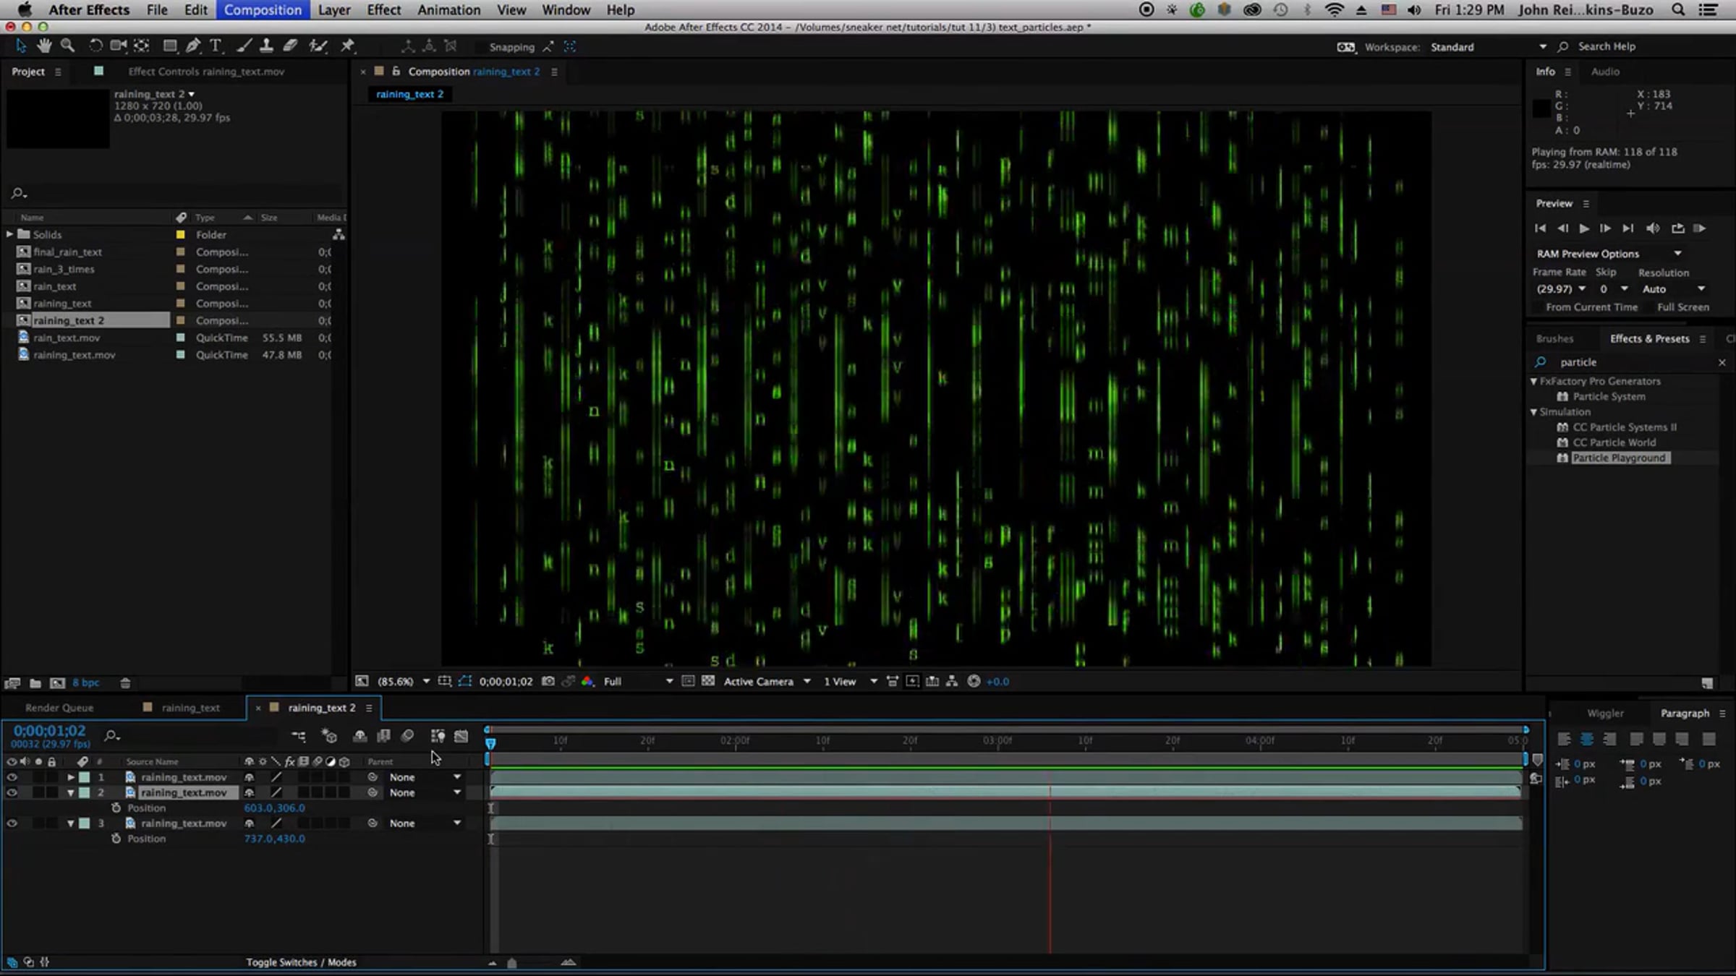Open the viewer resolution Full dropdown
Screen dimensions: 1736x976
click(x=638, y=681)
